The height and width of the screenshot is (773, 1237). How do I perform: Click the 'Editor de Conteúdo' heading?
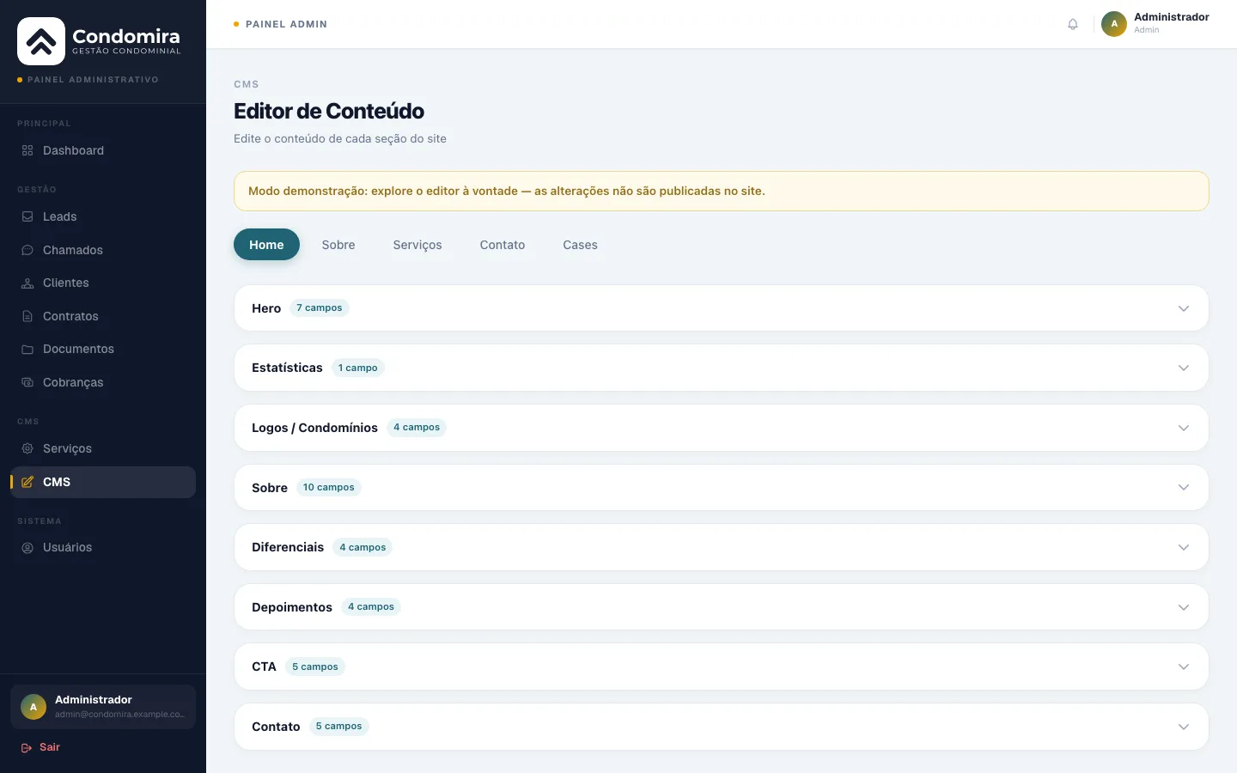point(329,111)
